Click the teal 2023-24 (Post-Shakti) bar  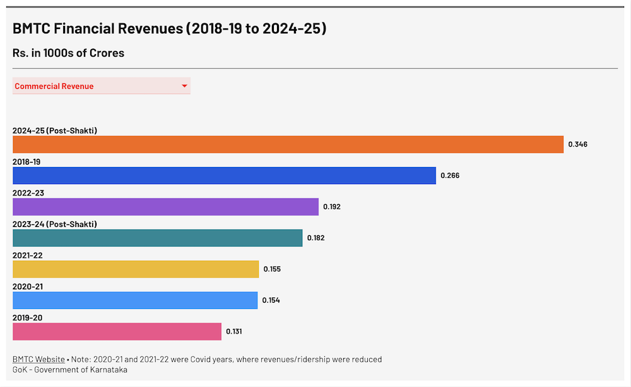coord(158,238)
